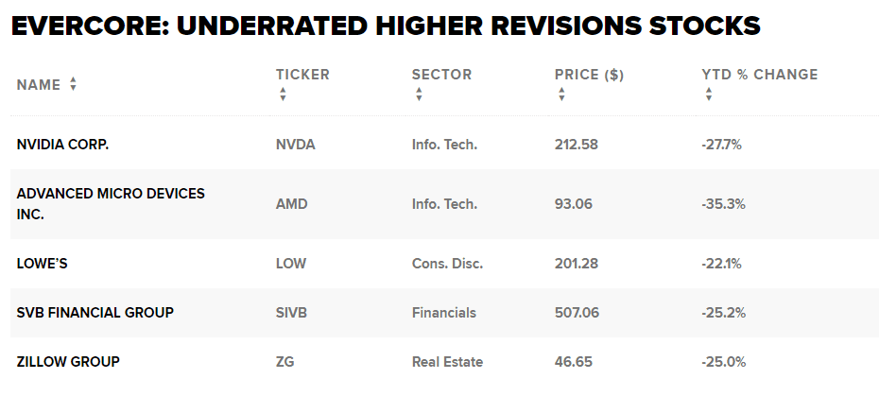Screen dimensions: 879x396
Task: Click the sort arrows under Ticker header
Action: click(x=282, y=95)
